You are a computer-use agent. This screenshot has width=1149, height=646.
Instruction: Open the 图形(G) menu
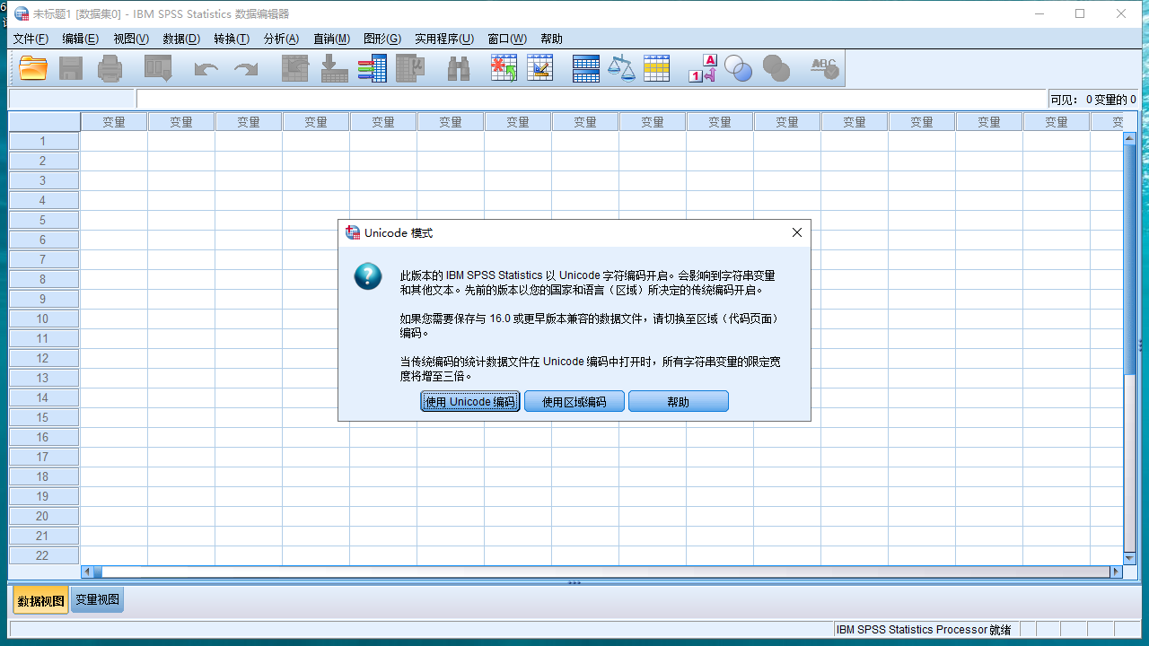pos(382,39)
